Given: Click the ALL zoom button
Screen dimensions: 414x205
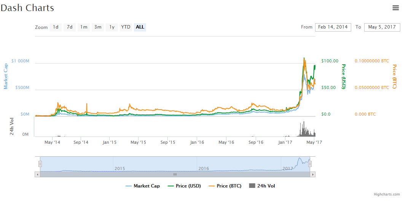Looking at the screenshot, I should 140,27.
